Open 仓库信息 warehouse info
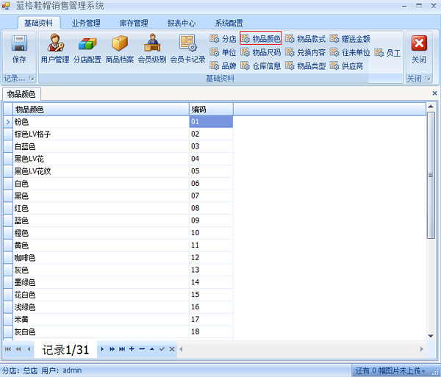This screenshot has height=377, width=441. coord(261,65)
